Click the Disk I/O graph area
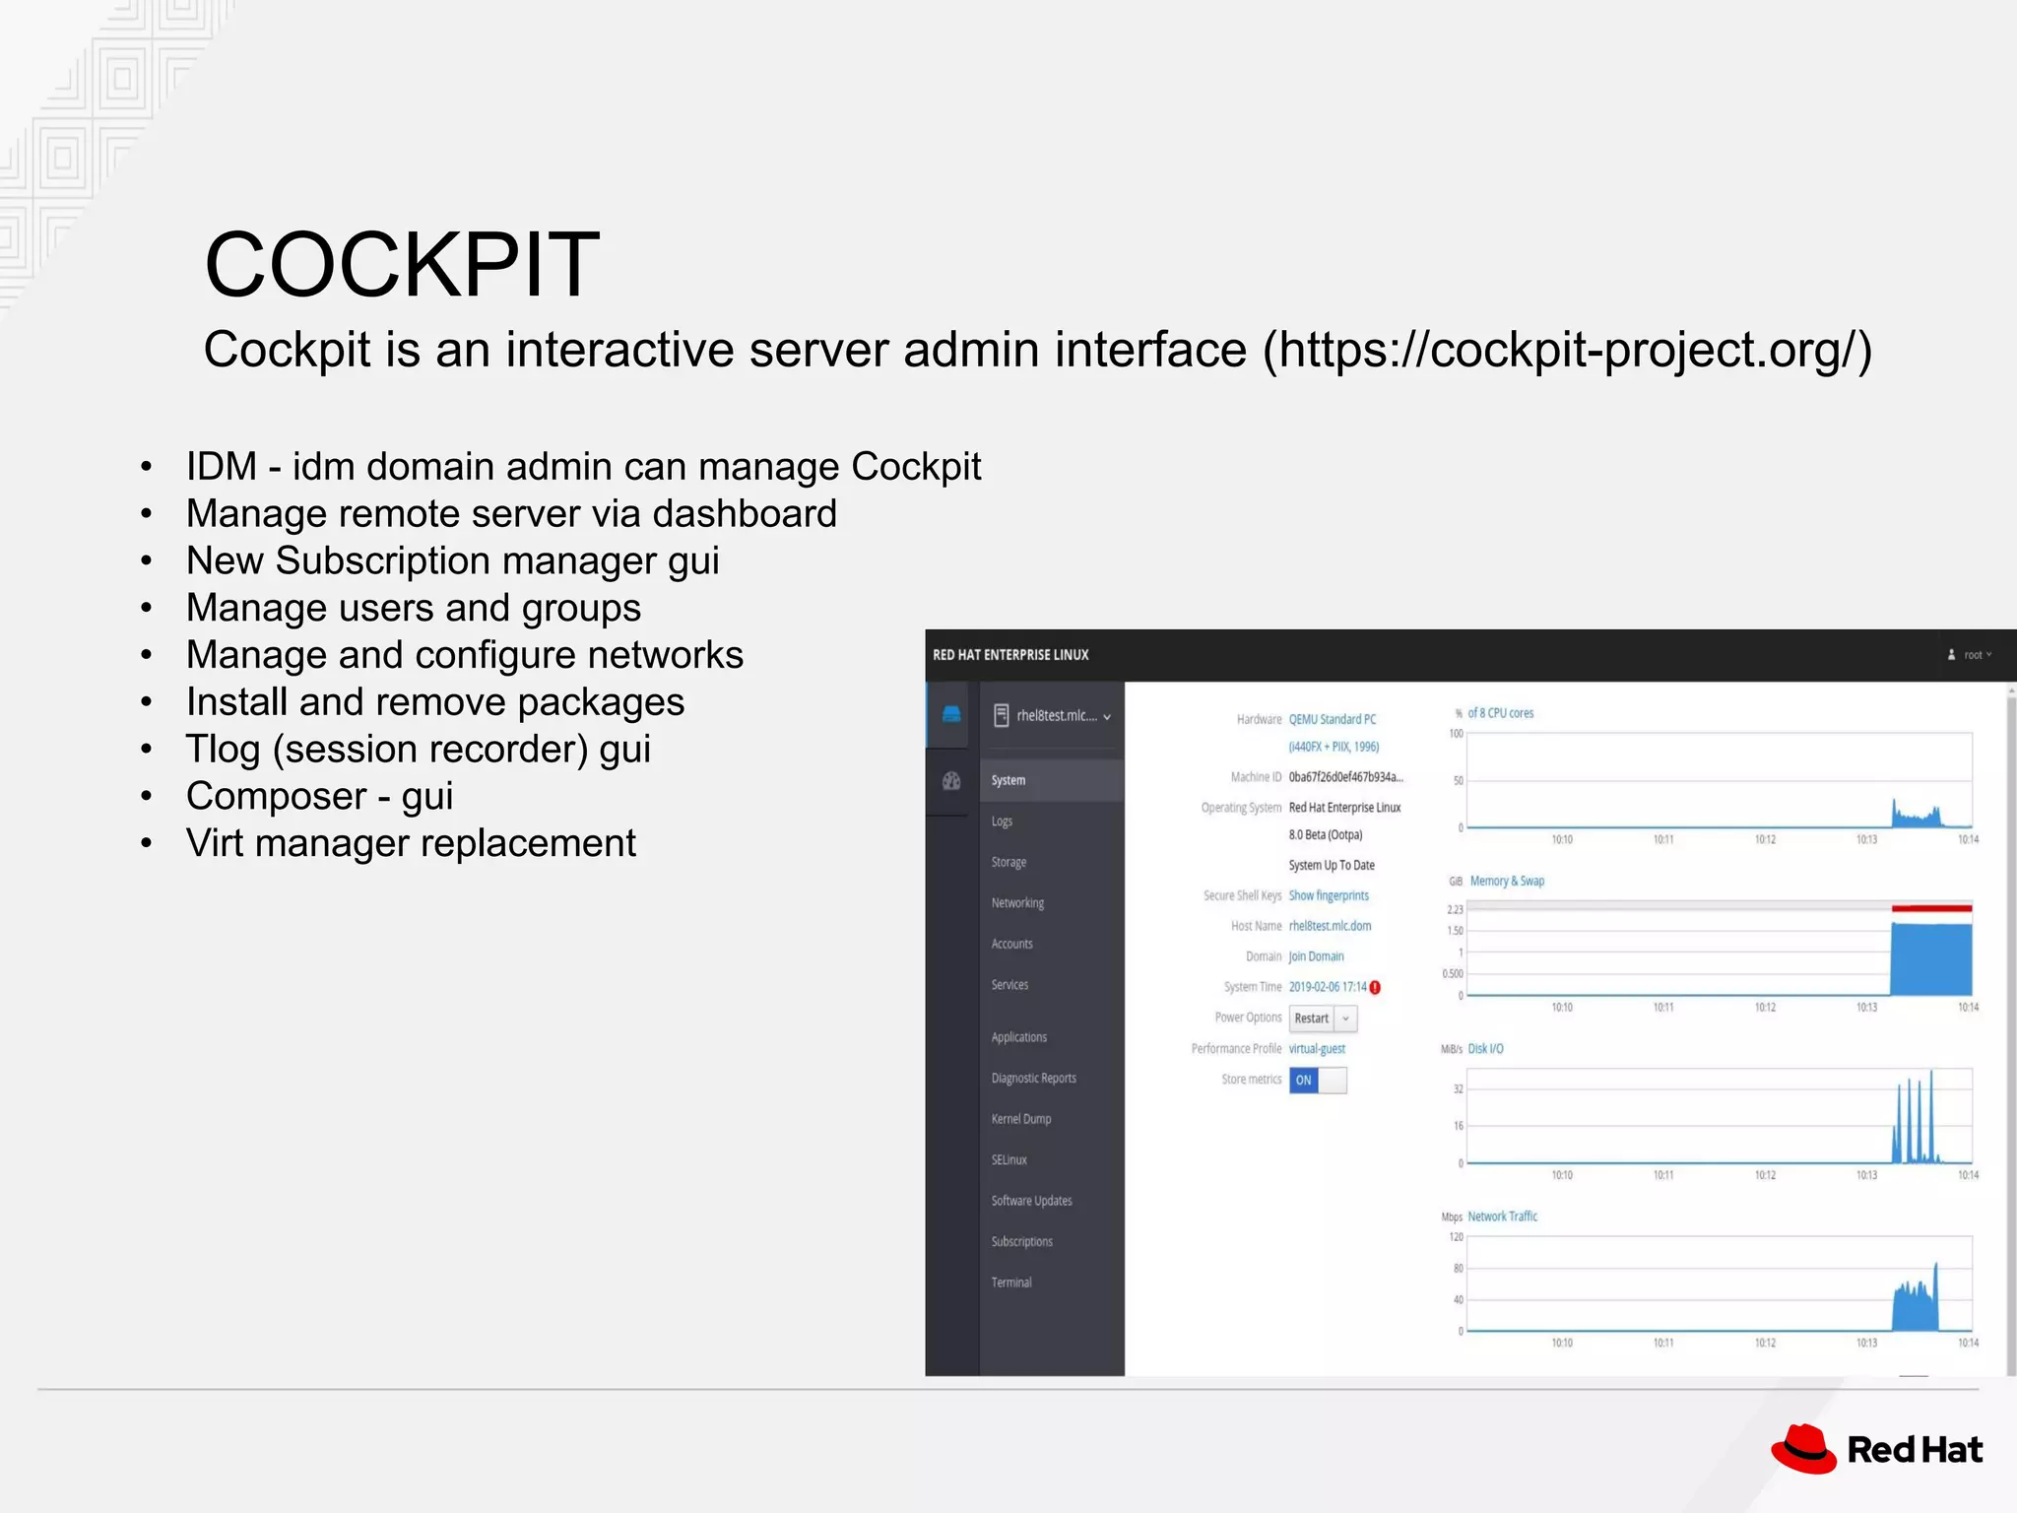The width and height of the screenshot is (2017, 1513). click(1720, 1116)
